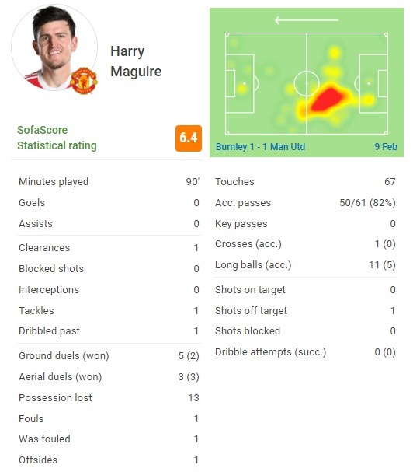Select the Offsides stat row
413x472 pixels.
point(109,460)
